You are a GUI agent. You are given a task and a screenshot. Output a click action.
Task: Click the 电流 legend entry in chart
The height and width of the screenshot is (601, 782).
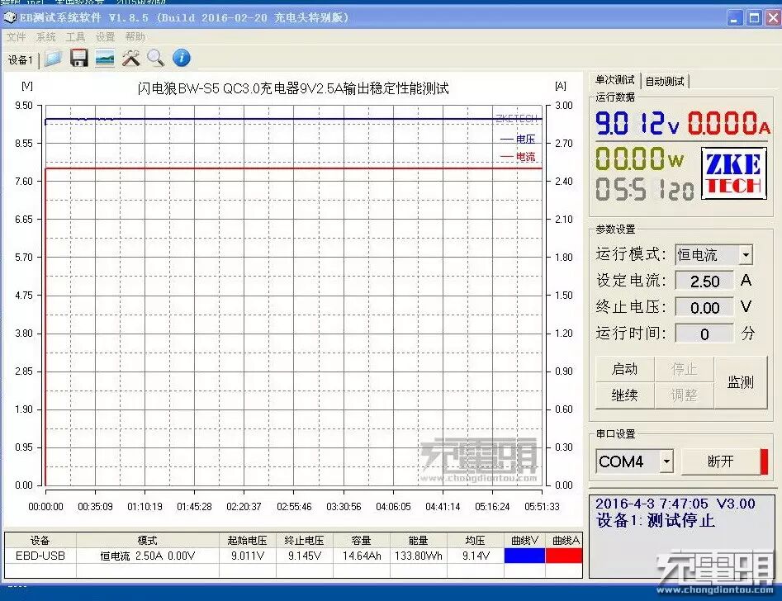click(x=518, y=157)
